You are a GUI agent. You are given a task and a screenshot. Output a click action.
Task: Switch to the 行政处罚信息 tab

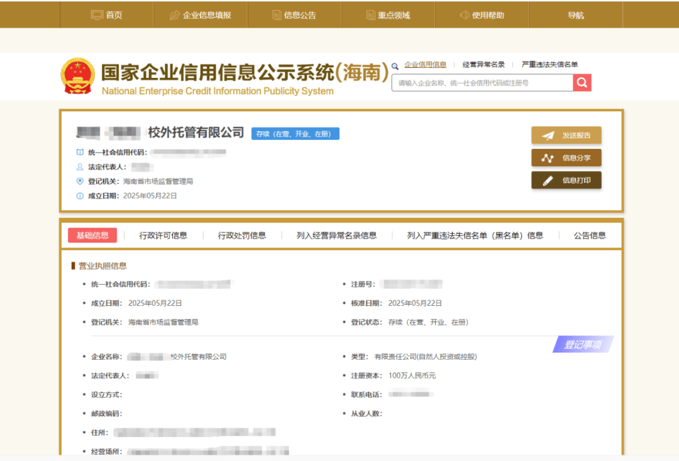[241, 236]
